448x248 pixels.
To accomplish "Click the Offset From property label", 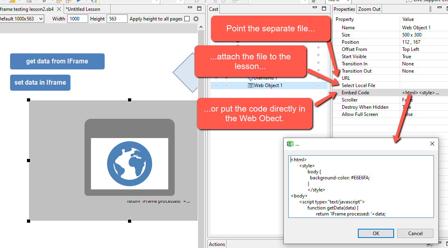I will tap(354, 49).
